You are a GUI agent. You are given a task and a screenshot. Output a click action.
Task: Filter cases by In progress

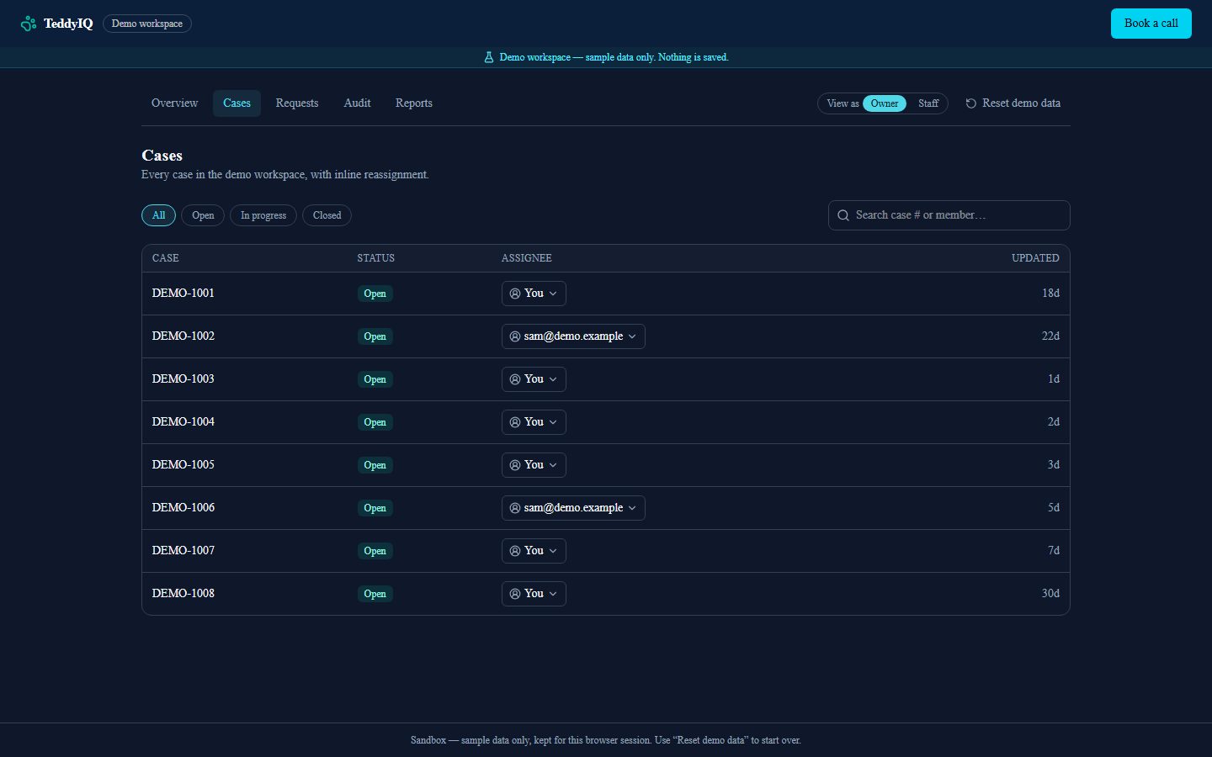(x=263, y=215)
